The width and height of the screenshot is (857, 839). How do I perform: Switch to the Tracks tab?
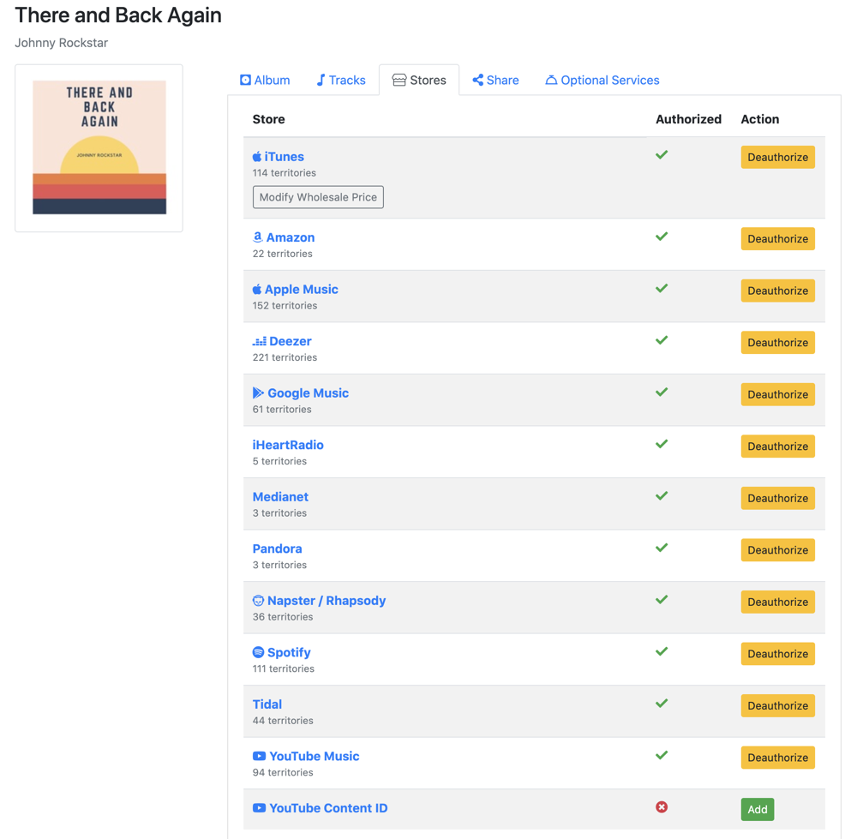pos(341,81)
